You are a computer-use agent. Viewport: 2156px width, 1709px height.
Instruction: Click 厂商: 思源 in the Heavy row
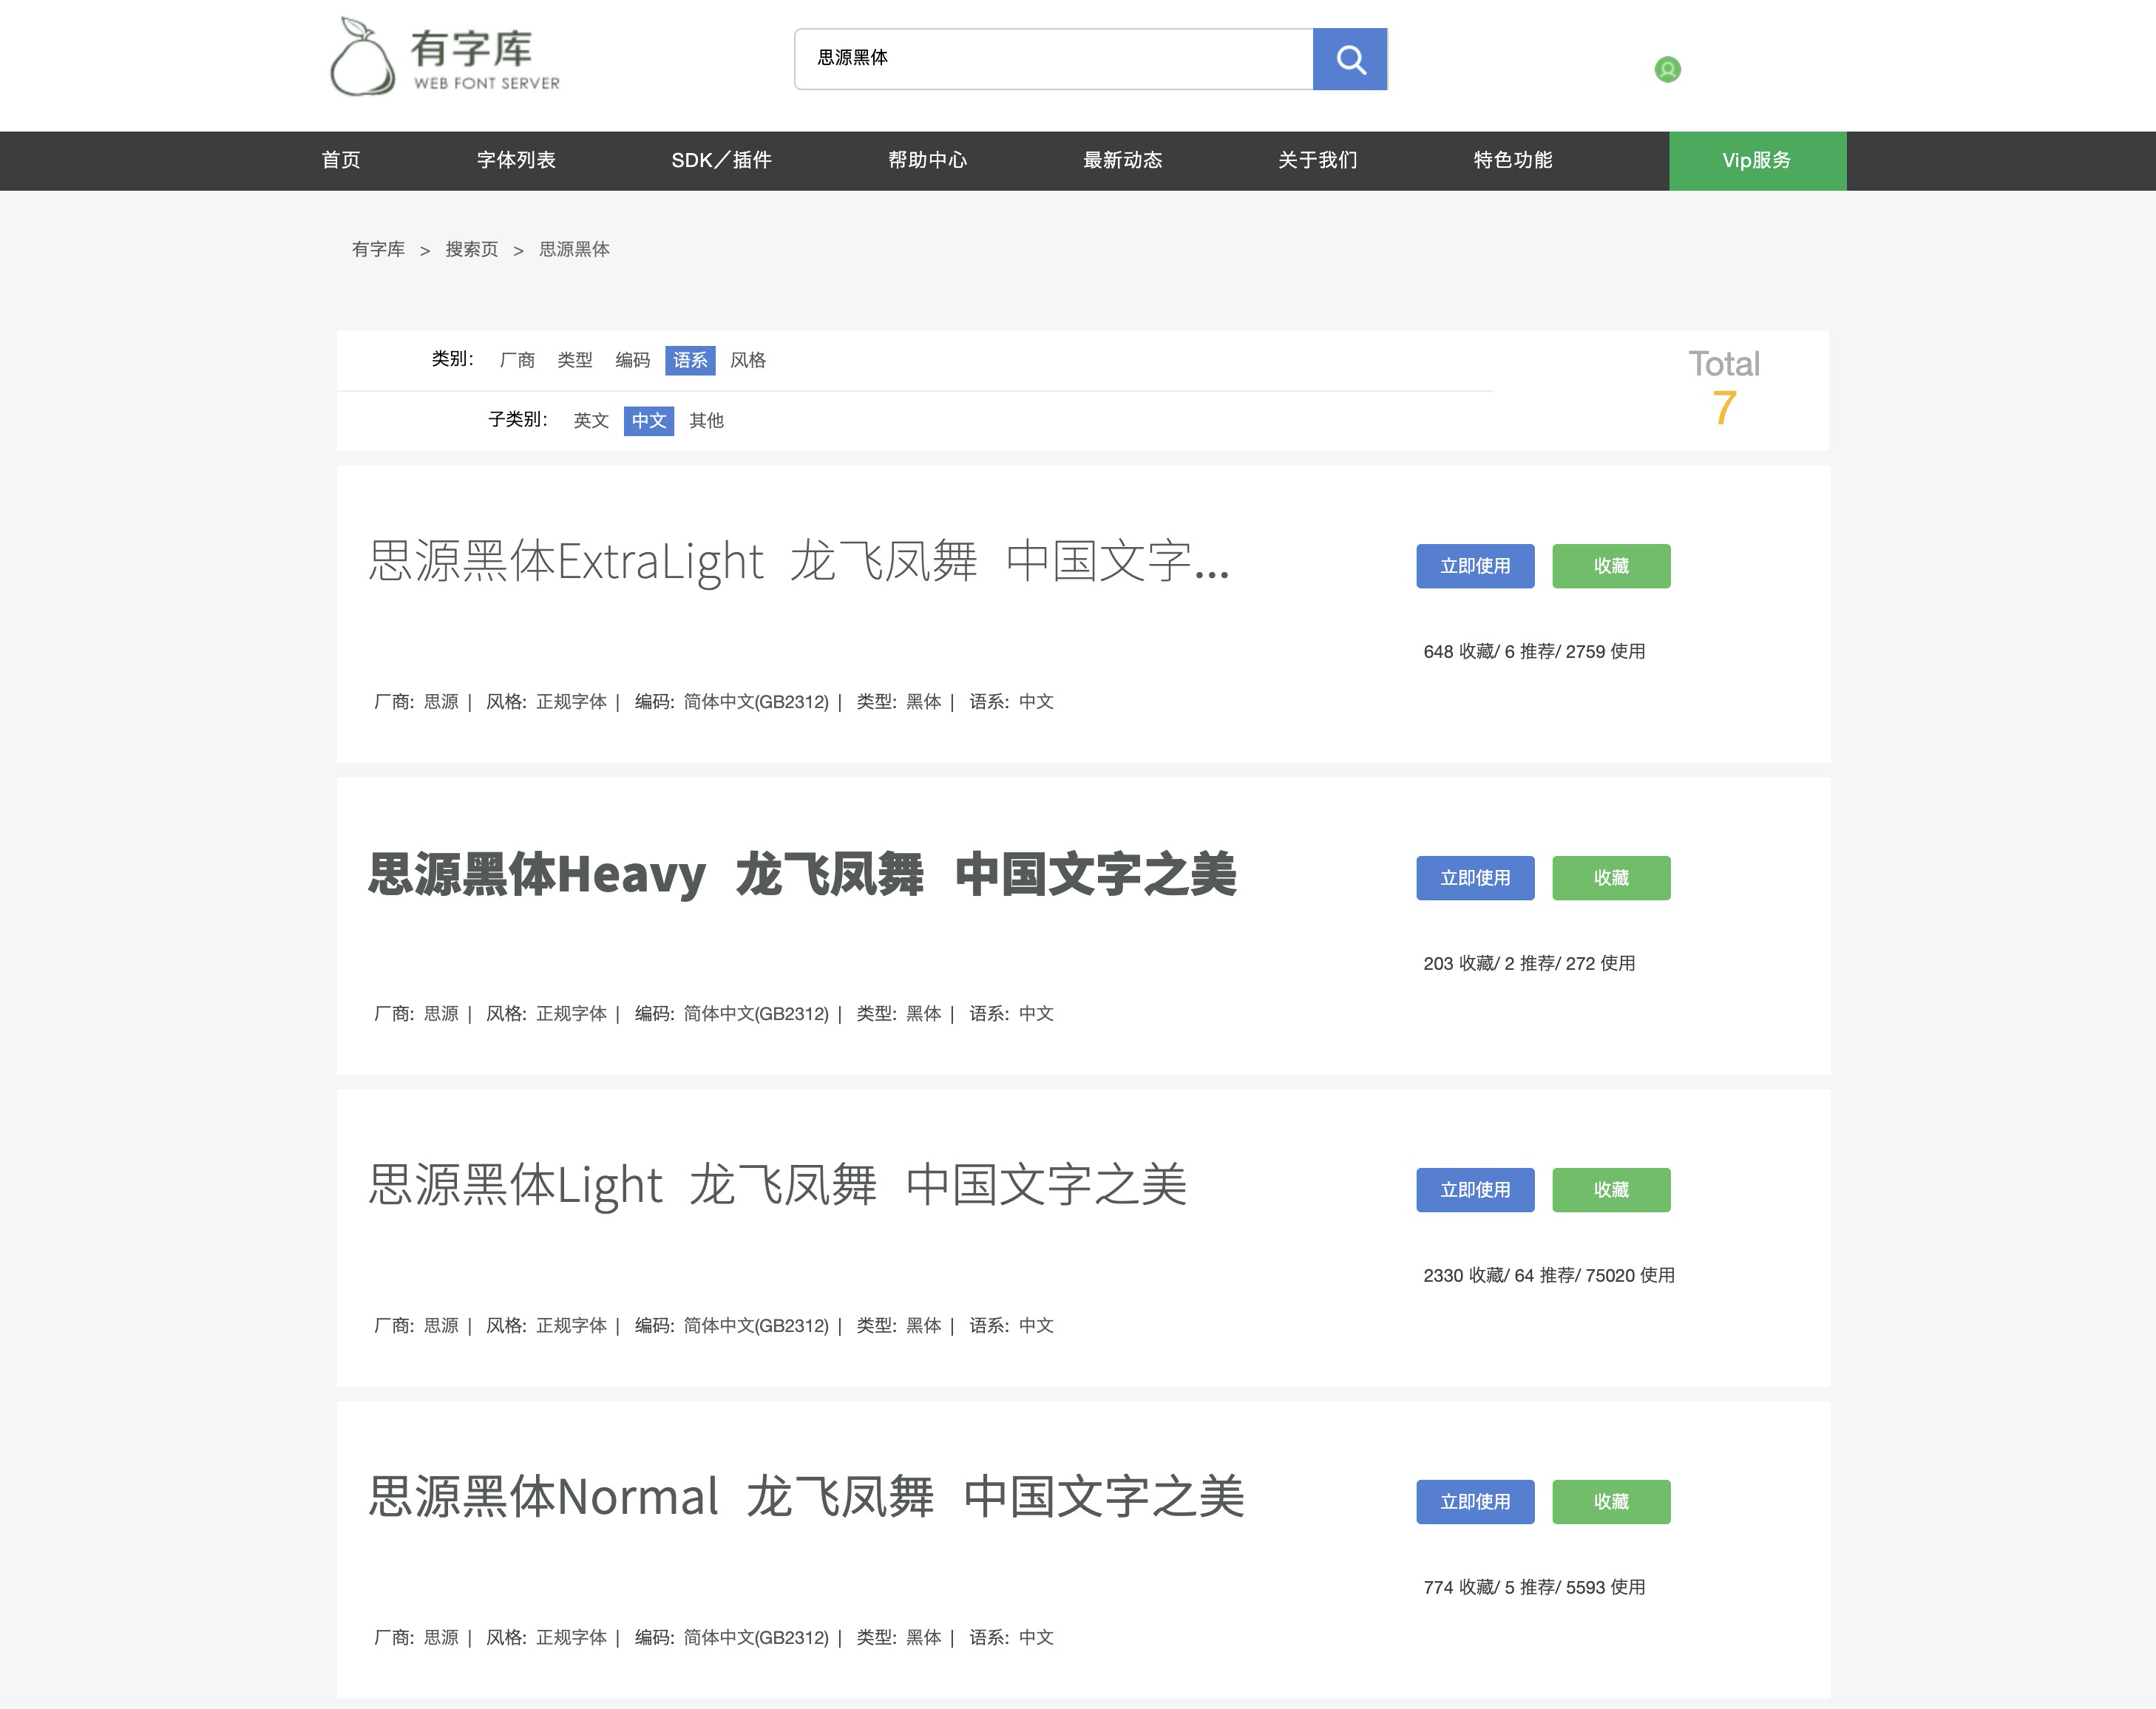coord(416,1014)
